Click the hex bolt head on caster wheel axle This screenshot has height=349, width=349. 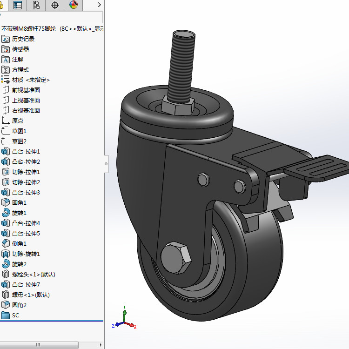176,258
